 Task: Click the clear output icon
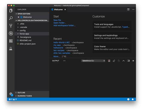click(109, 61)
